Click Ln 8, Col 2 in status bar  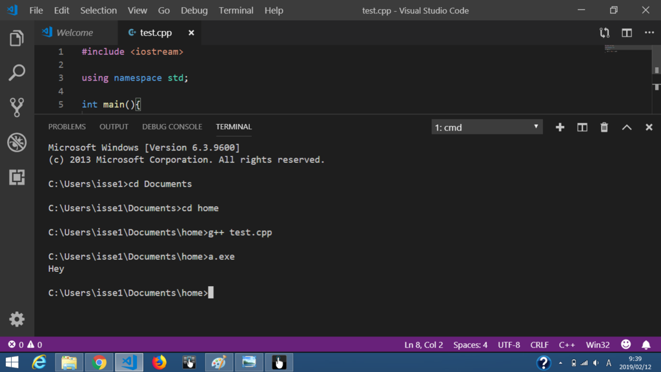coord(423,345)
